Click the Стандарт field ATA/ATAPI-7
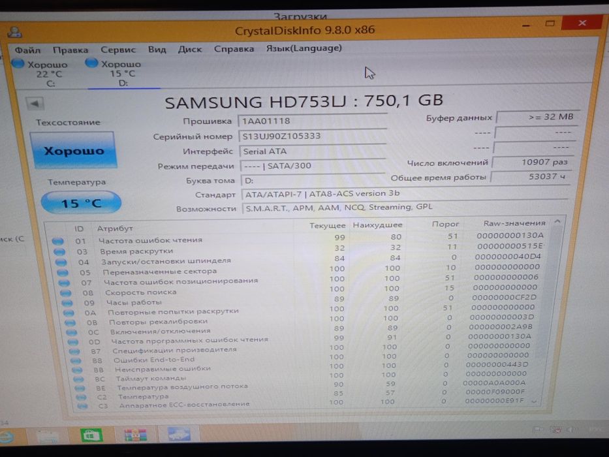The height and width of the screenshot is (457, 609). [404, 193]
